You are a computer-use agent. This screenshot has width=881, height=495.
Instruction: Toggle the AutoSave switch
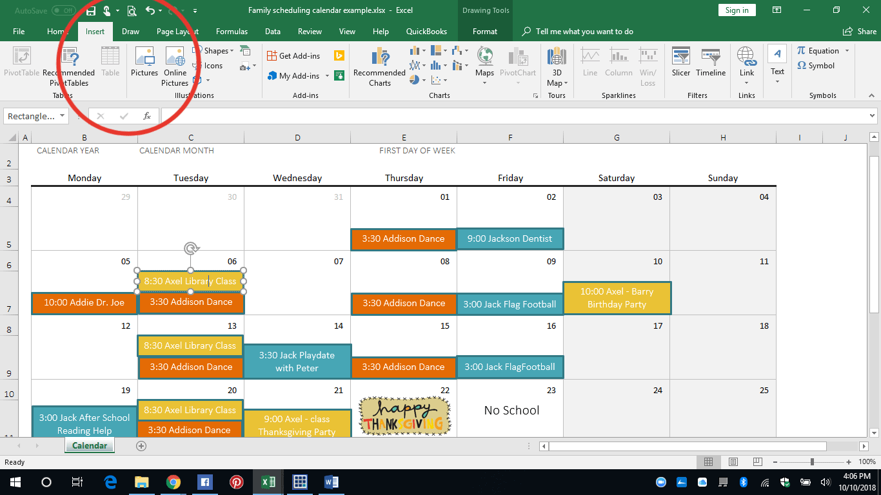click(x=64, y=10)
